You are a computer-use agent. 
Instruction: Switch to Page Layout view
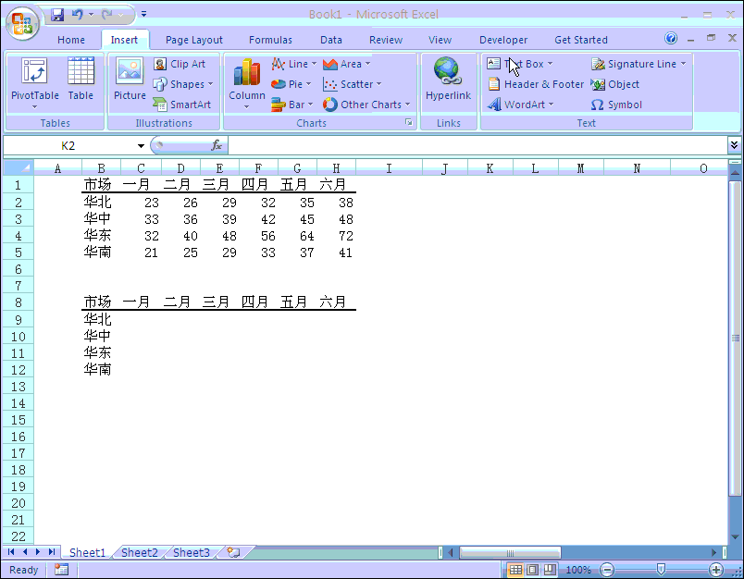pyautogui.click(x=532, y=570)
